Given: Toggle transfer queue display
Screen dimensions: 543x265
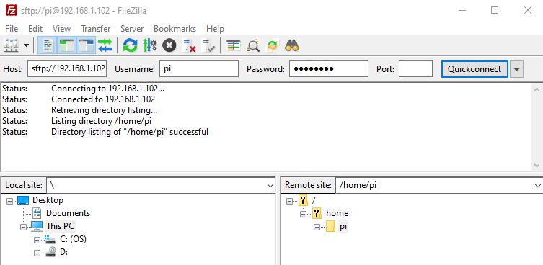Looking at the screenshot, I should pyautogui.click(x=105, y=45).
